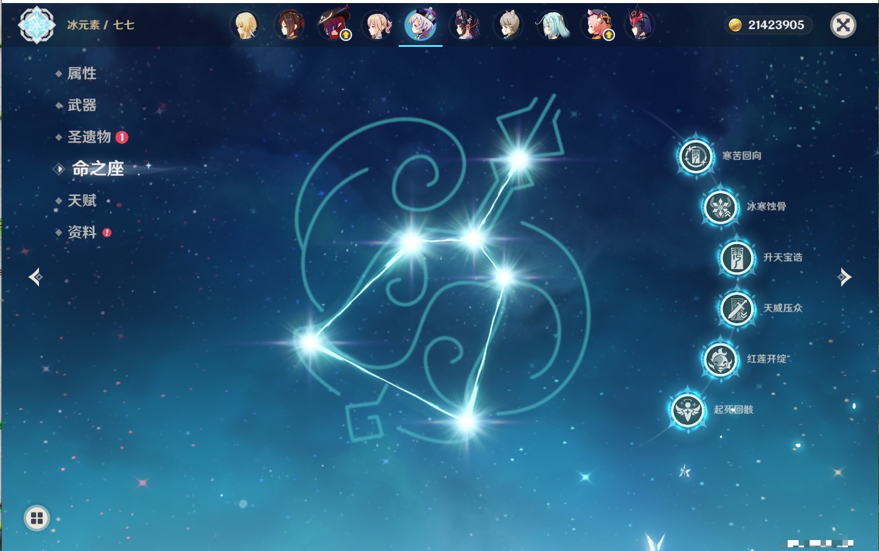Viewport: 879px width, 551px height.
Task: Select the red-masked avatar
Action: (x=639, y=26)
